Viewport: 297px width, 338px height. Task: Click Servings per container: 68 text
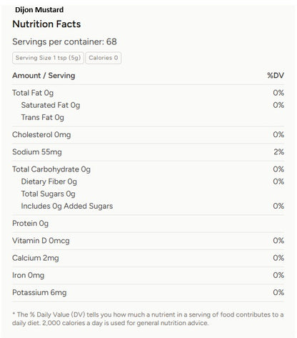(64, 41)
